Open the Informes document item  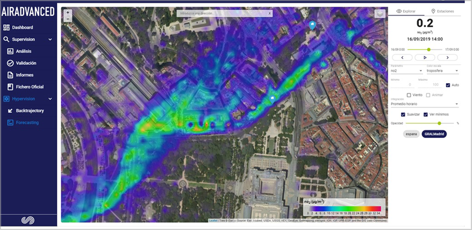[x=21, y=75]
